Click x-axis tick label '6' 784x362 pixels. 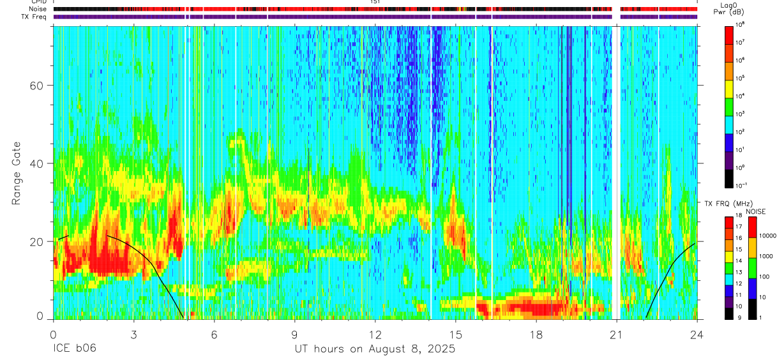point(214,334)
